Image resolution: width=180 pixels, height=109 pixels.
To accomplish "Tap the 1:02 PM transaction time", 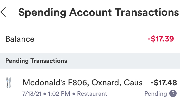I will [60, 94].
